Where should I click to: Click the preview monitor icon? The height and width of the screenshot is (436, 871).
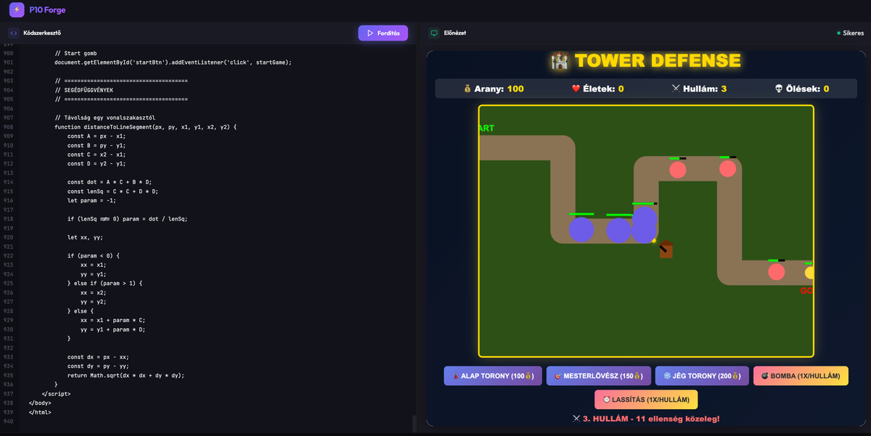click(x=434, y=33)
